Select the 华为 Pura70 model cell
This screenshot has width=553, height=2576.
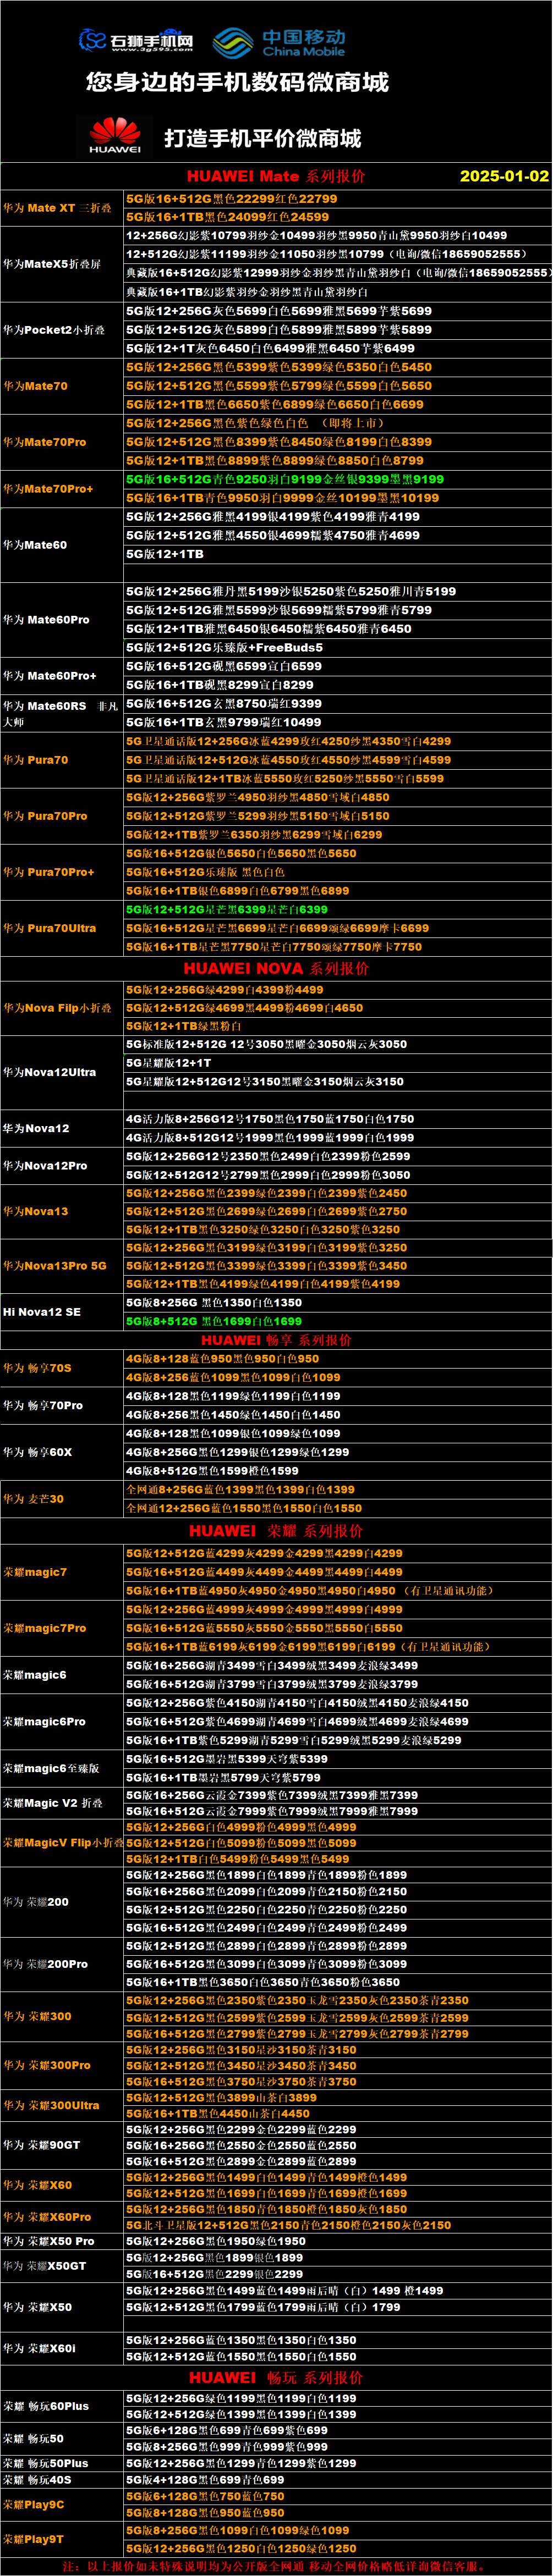click(x=62, y=760)
